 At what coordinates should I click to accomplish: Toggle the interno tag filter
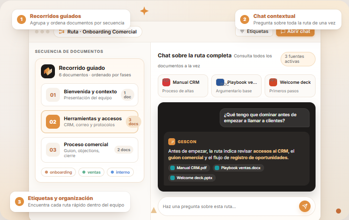(120, 172)
